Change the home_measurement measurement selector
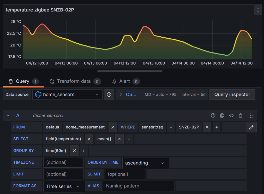Image resolution: width=264 pixels, height=194 pixels. click(x=85, y=127)
